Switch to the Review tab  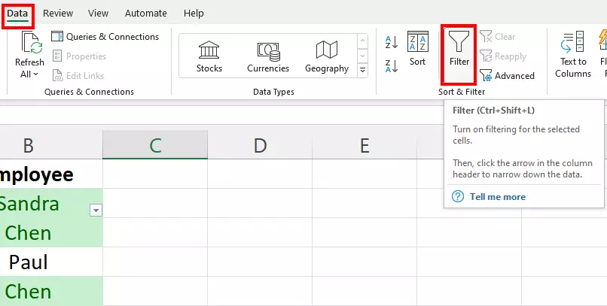click(58, 14)
